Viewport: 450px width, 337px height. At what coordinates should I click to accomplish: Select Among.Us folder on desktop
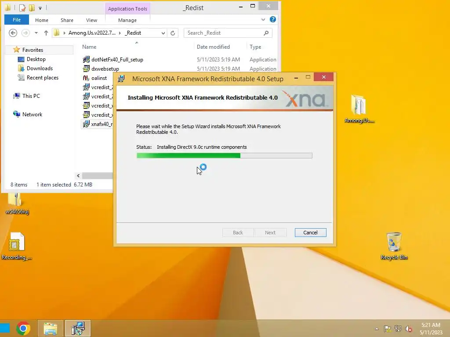pyautogui.click(x=359, y=109)
